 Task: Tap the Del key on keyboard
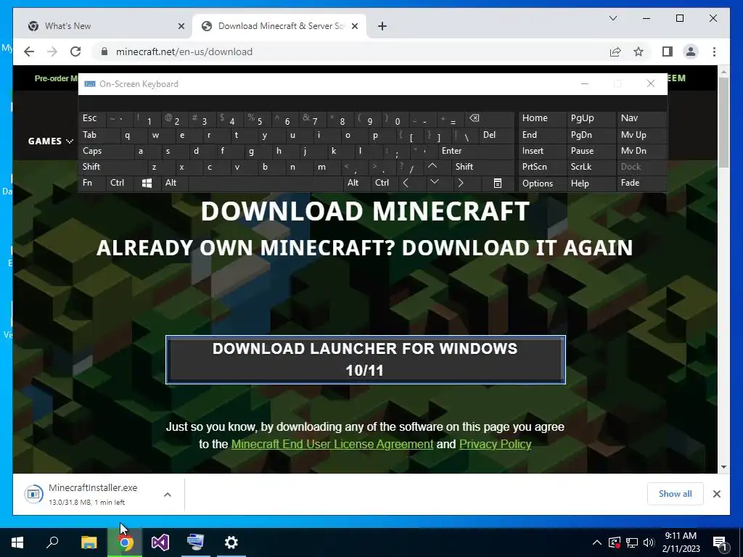coord(496,135)
